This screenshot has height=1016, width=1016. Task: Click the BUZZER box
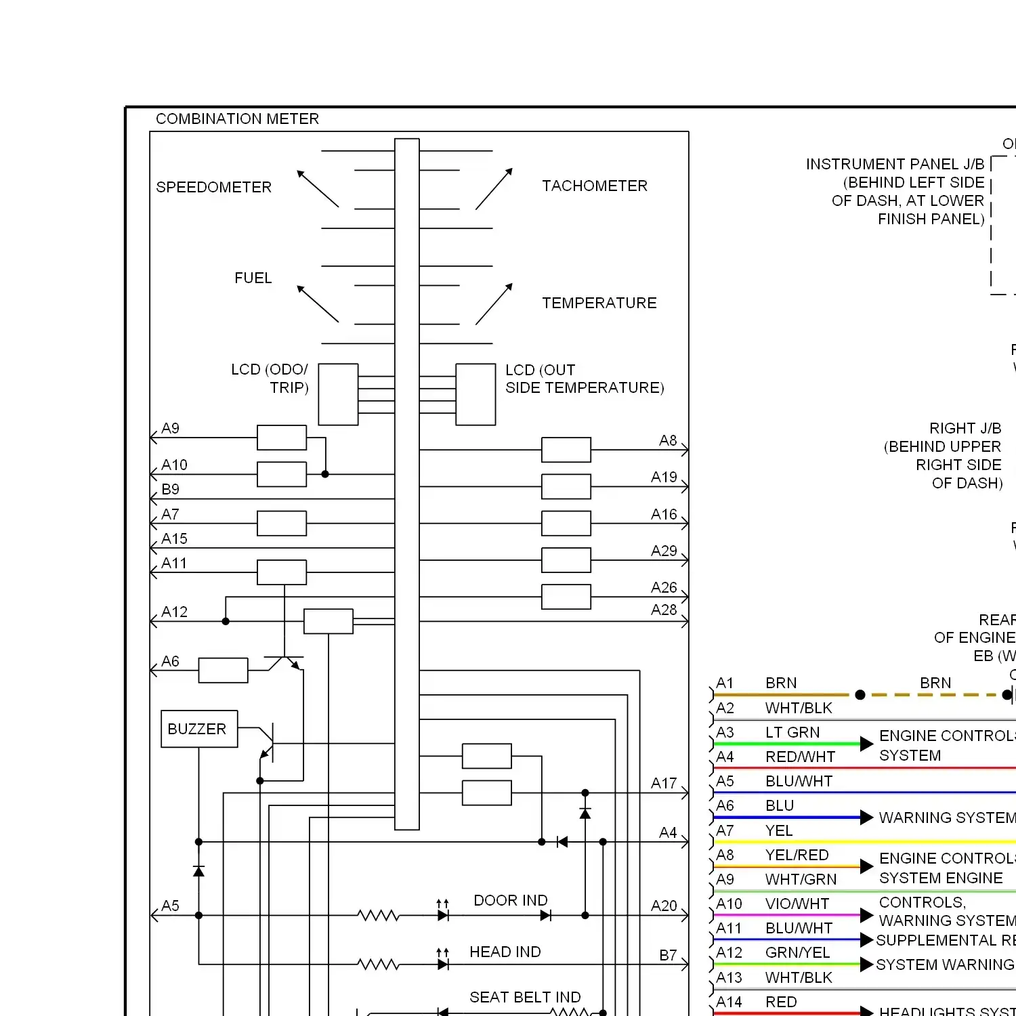199,729
